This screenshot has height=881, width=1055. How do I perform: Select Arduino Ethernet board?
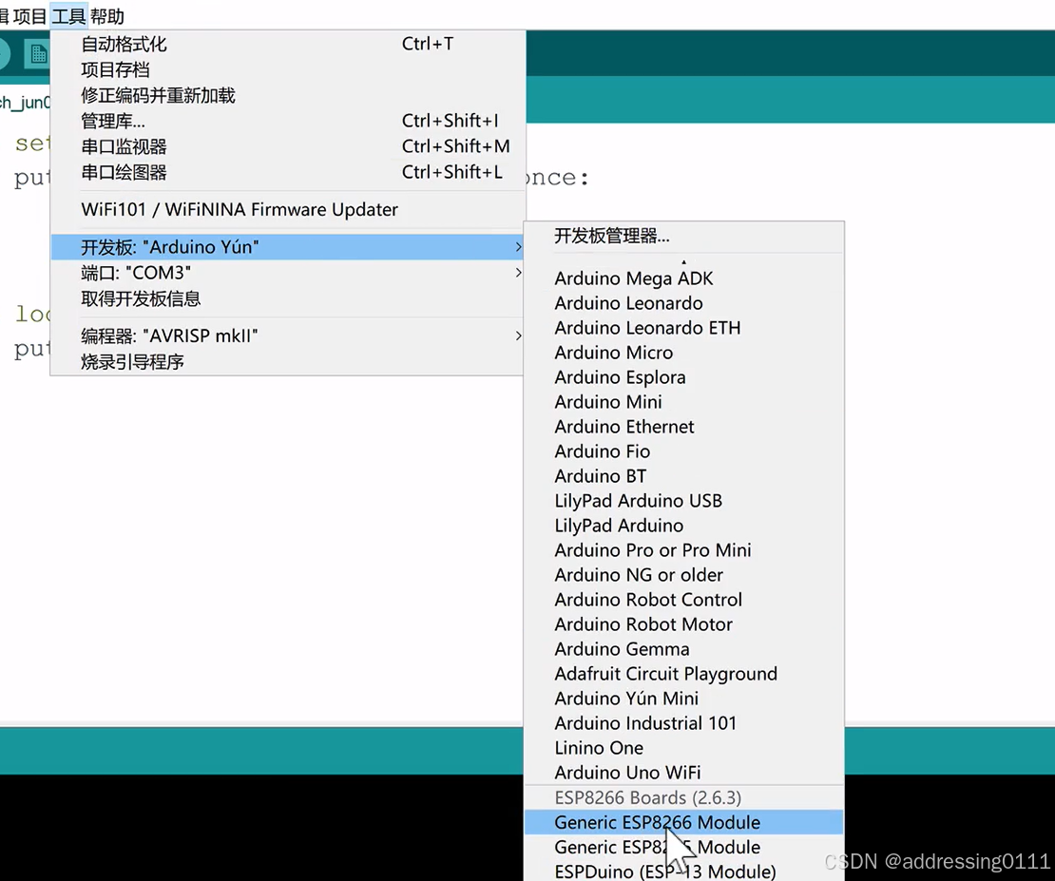pos(683,427)
